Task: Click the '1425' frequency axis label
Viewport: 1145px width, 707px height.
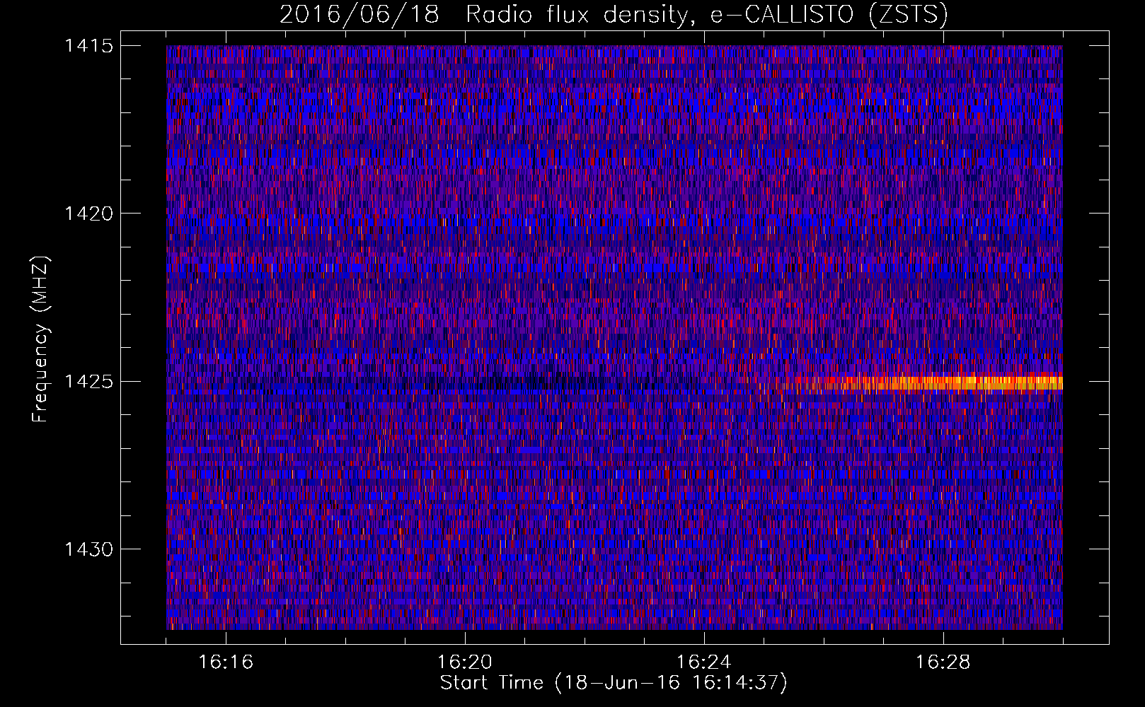Action: tap(88, 382)
